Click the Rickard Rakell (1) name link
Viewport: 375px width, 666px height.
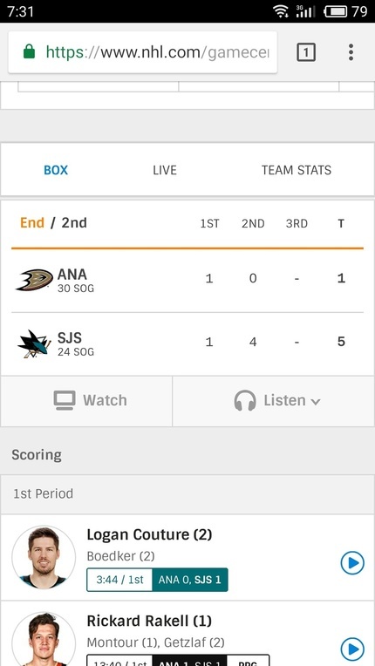[x=149, y=621]
